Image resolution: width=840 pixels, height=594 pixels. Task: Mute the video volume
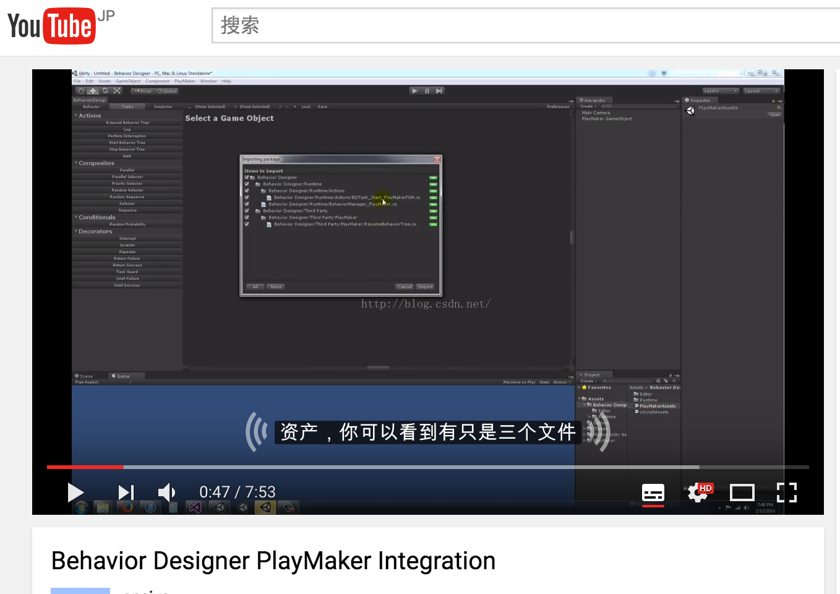point(166,493)
